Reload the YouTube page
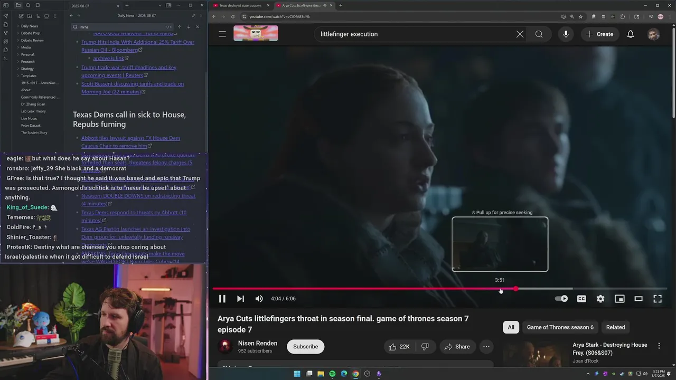This screenshot has width=676, height=380. pyautogui.click(x=232, y=16)
